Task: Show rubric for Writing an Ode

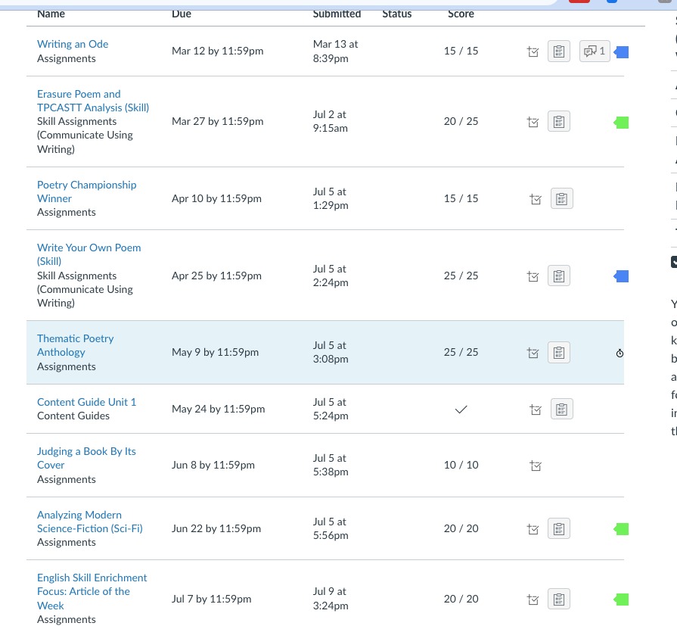Action: (x=558, y=51)
